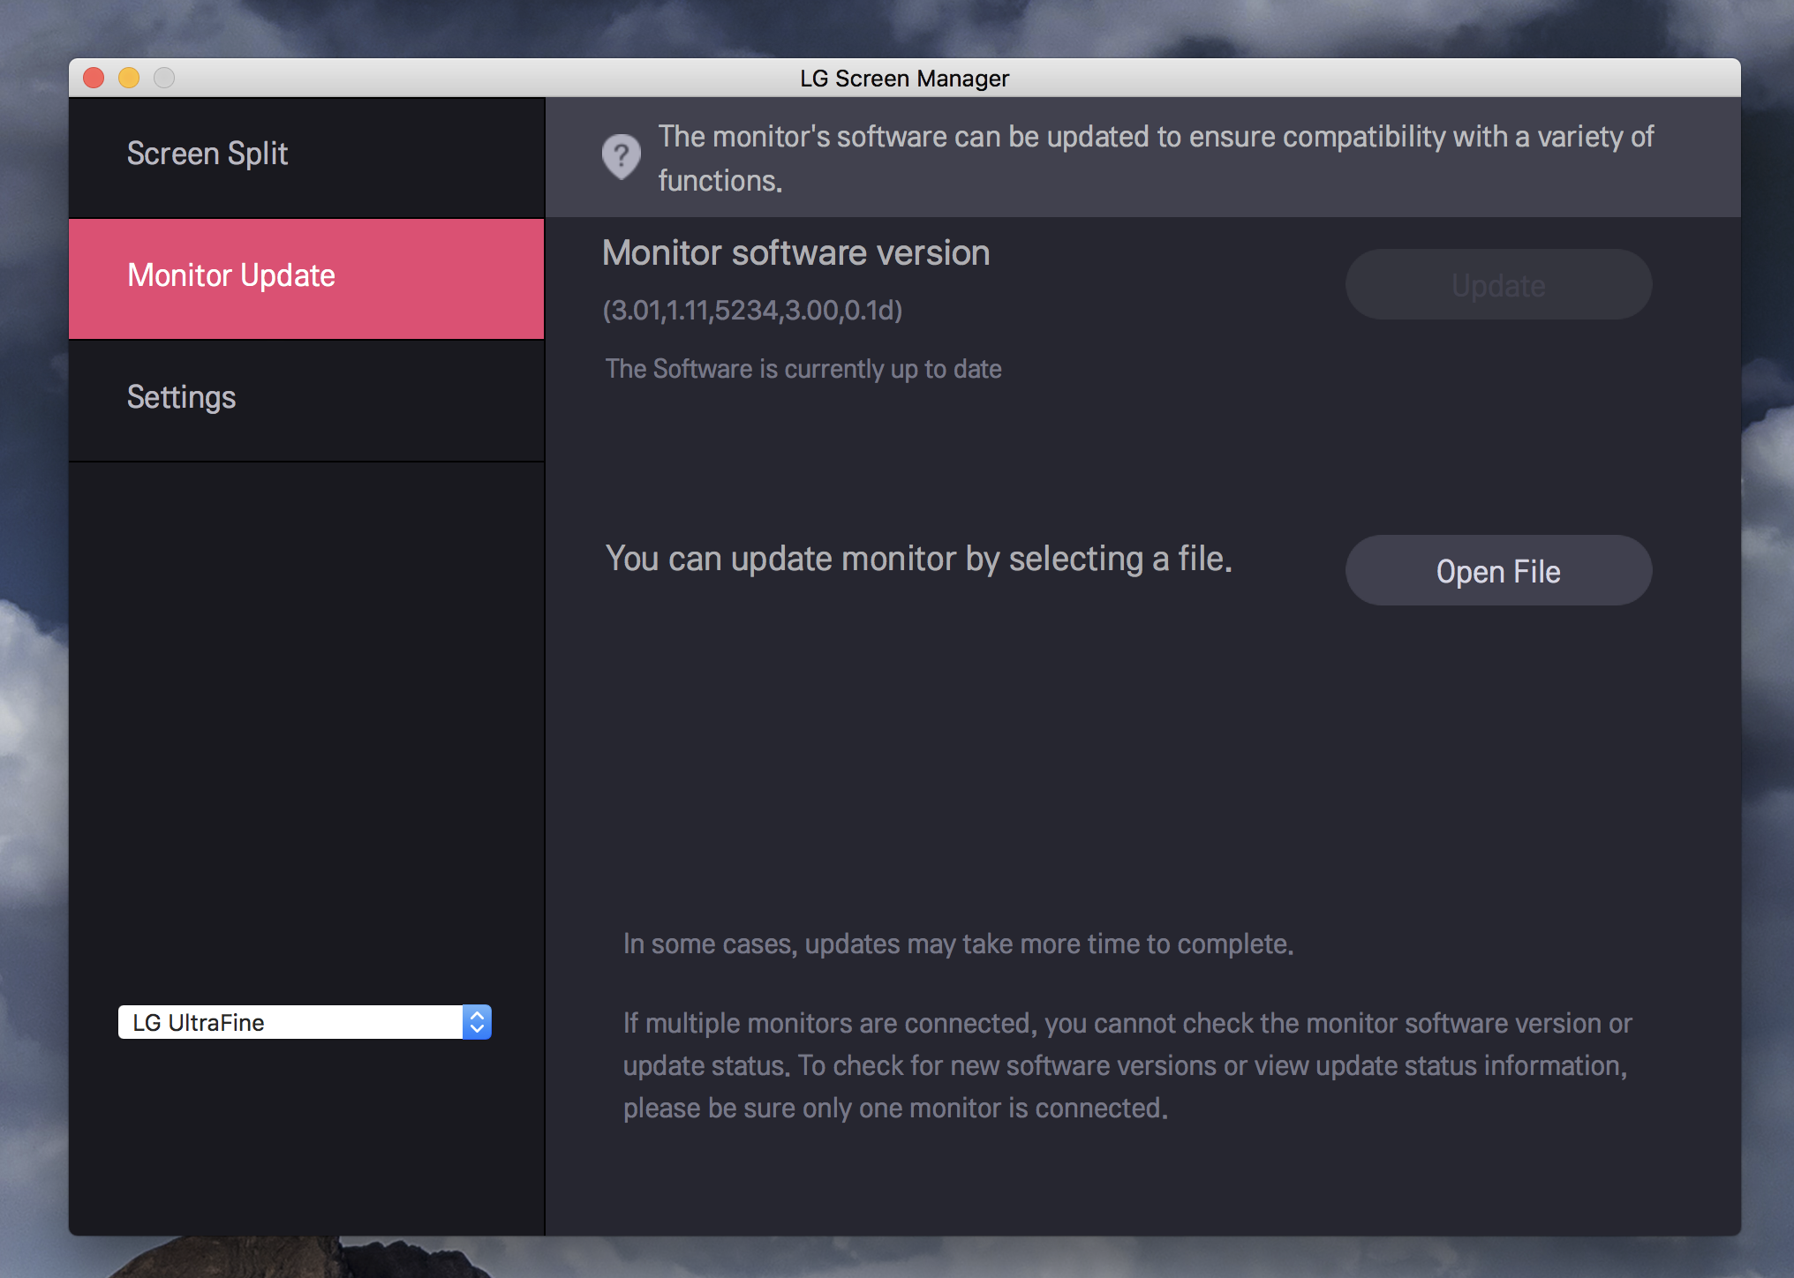Viewport: 1794px width, 1278px height.
Task: Click 'You can update monitor by selecting a file.'
Action: [x=918, y=560]
